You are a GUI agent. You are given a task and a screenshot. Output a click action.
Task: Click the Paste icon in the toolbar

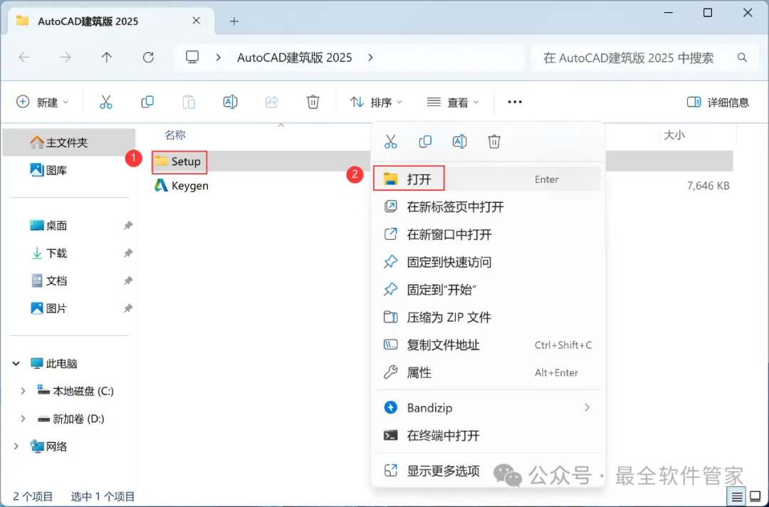pyautogui.click(x=189, y=102)
